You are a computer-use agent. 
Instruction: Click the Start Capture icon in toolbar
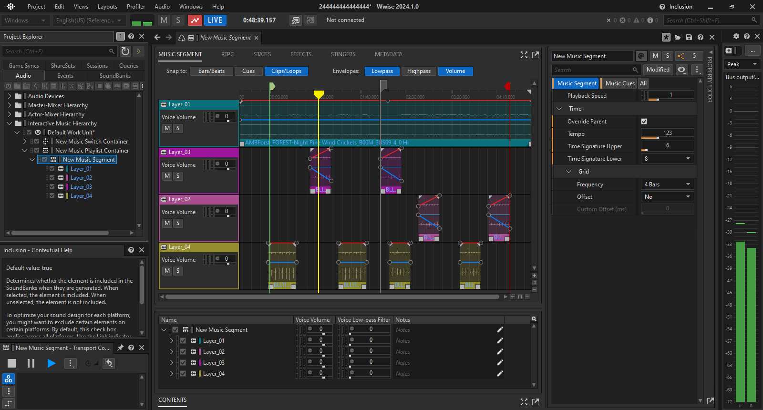pos(195,20)
